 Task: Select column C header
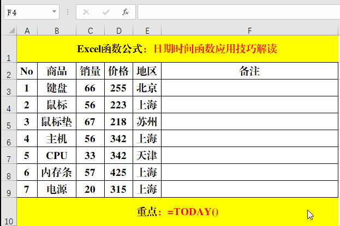(x=91, y=30)
